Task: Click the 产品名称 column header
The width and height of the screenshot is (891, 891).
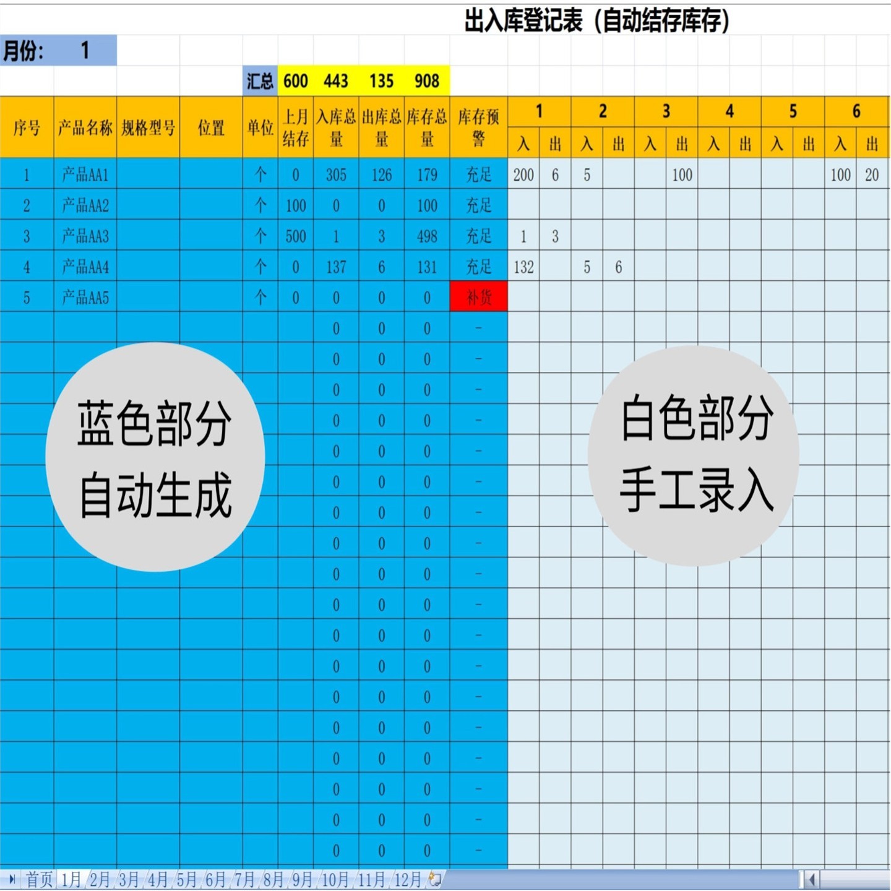Action: (x=85, y=127)
